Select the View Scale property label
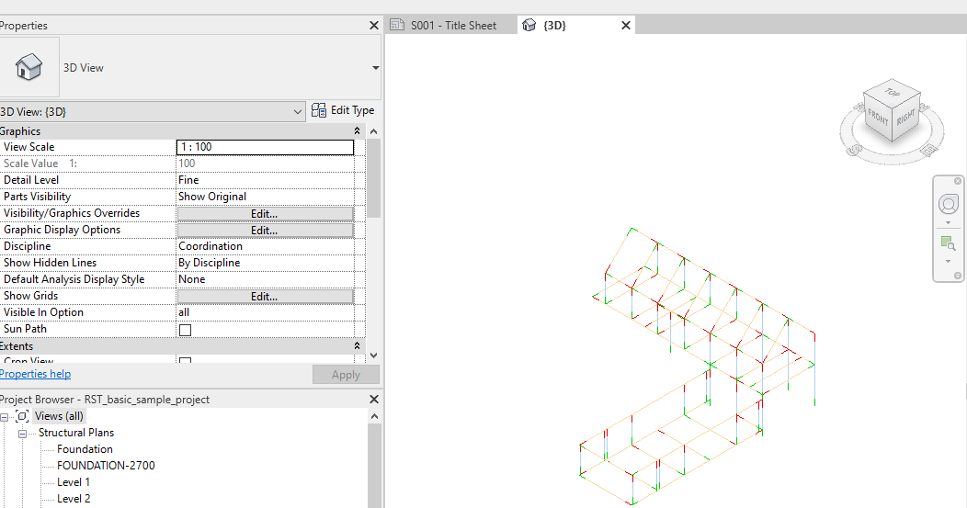The image size is (967, 508). click(x=29, y=147)
